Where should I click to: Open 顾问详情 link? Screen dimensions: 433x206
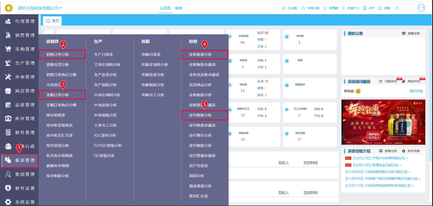coord(416,91)
